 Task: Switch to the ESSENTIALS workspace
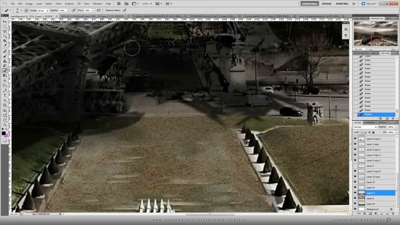[x=309, y=4]
